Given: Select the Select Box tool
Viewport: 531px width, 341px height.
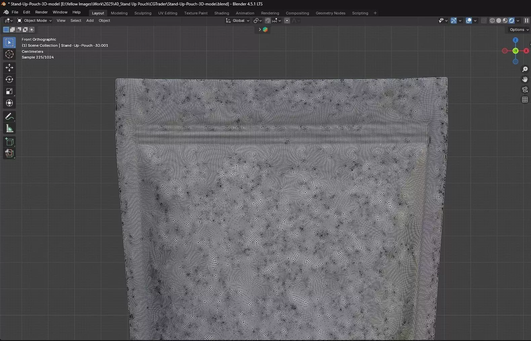Looking at the screenshot, I should coord(9,42).
